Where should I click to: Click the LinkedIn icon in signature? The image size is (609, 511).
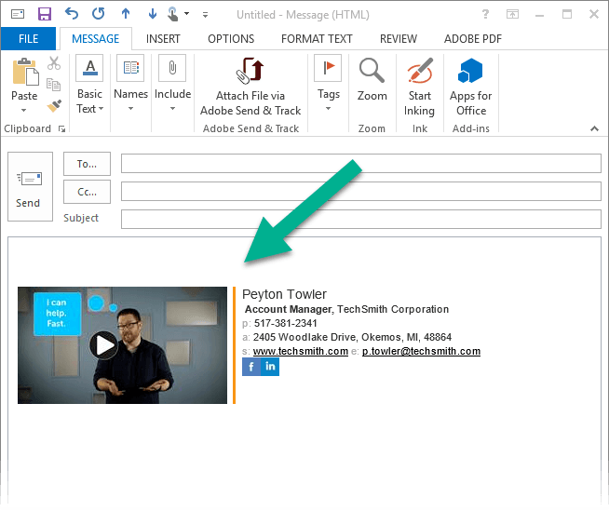pyautogui.click(x=270, y=367)
